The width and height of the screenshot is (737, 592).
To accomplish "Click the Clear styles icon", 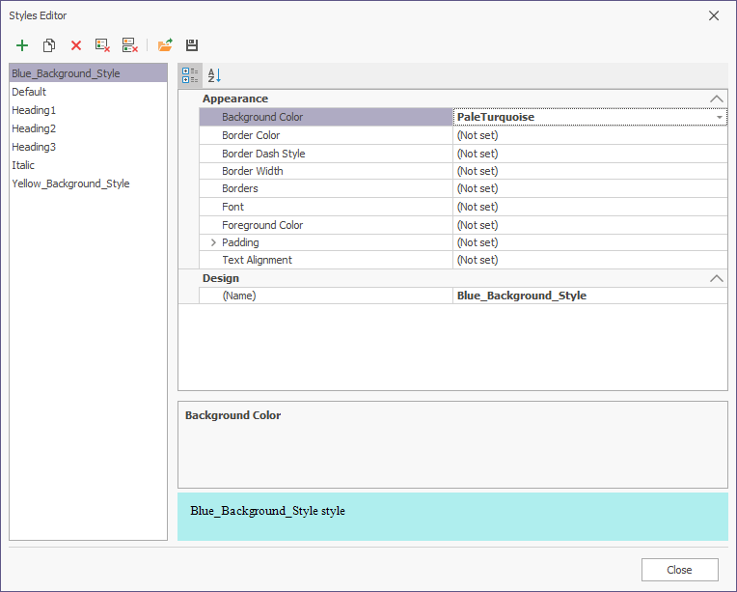I will (103, 45).
